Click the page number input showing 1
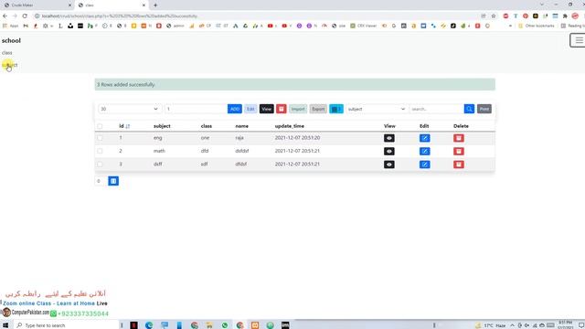 196,109
